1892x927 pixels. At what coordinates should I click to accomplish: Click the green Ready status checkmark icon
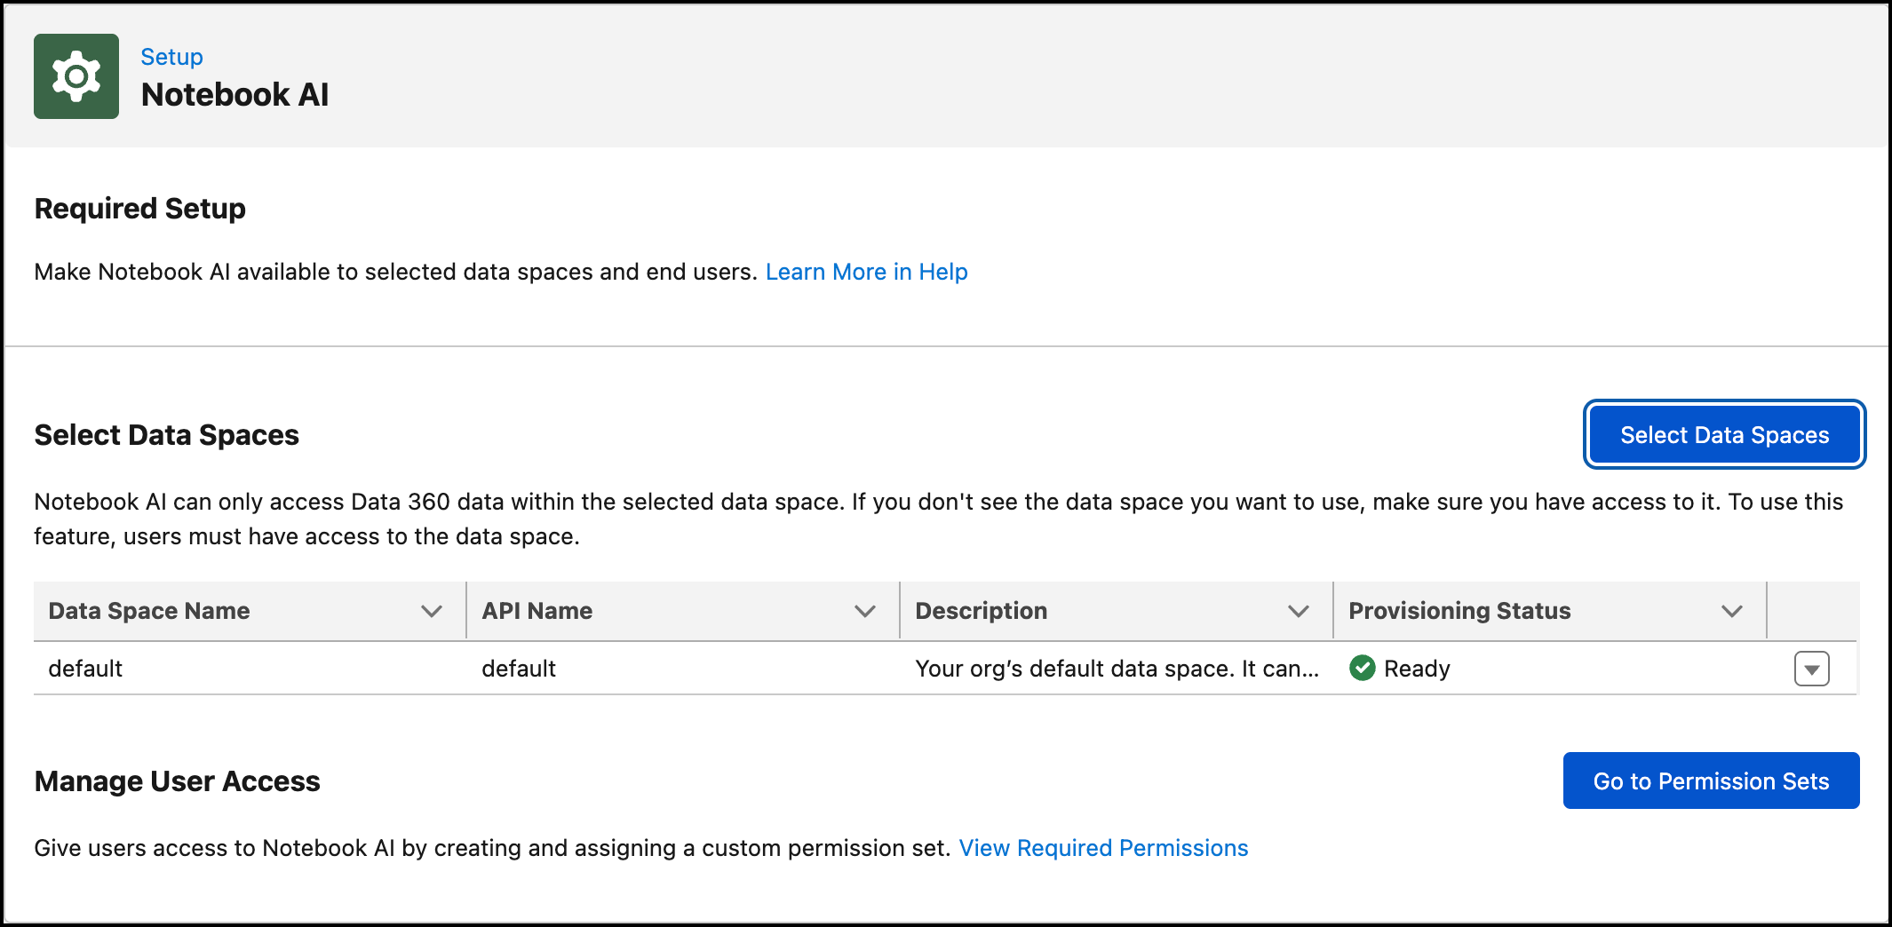pos(1362,668)
